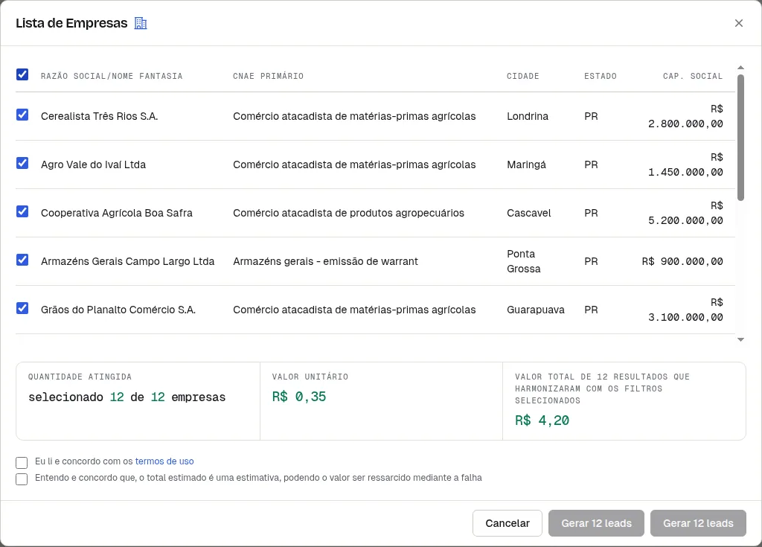Click the Lista de Empresas title

point(71,23)
